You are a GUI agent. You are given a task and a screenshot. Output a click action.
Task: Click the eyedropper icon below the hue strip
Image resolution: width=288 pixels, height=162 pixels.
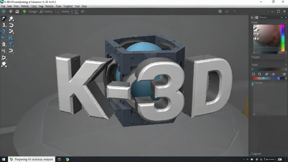click(x=286, y=53)
